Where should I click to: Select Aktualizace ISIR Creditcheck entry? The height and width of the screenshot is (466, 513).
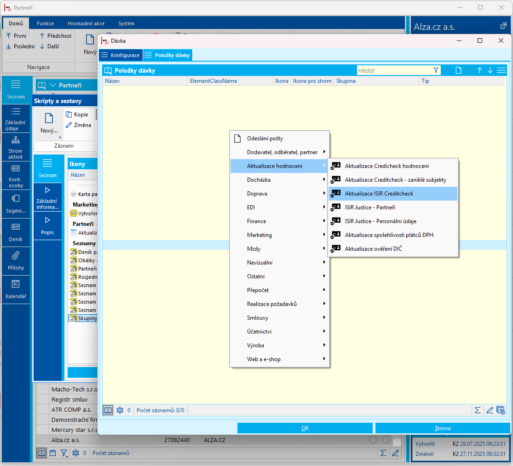point(392,193)
